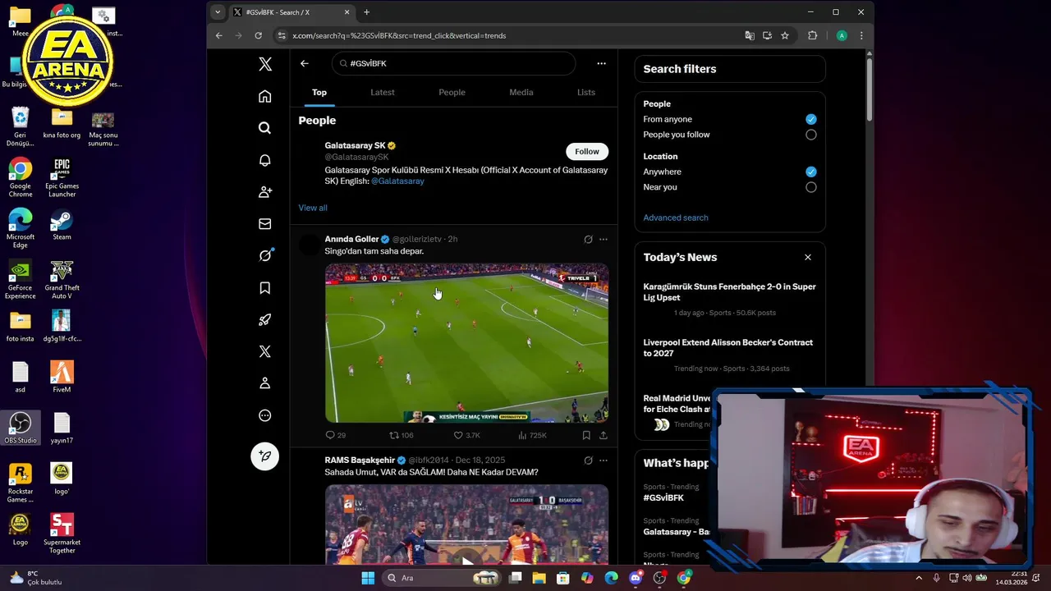This screenshot has width=1051, height=591.
Task: Go back with Chrome toolbar arrow
Action: (218, 35)
